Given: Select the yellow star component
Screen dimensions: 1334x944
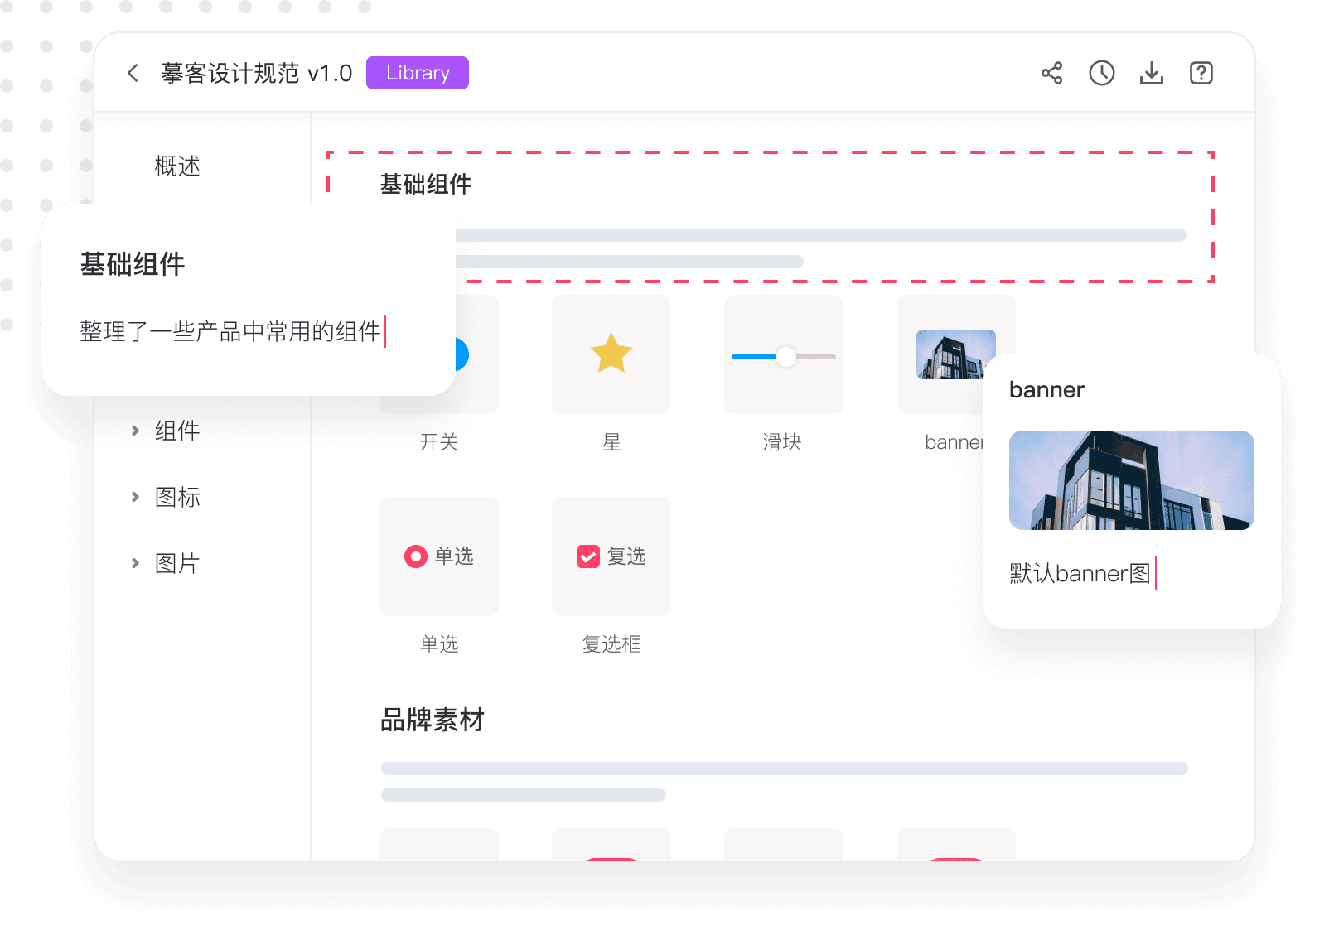Looking at the screenshot, I should (611, 354).
